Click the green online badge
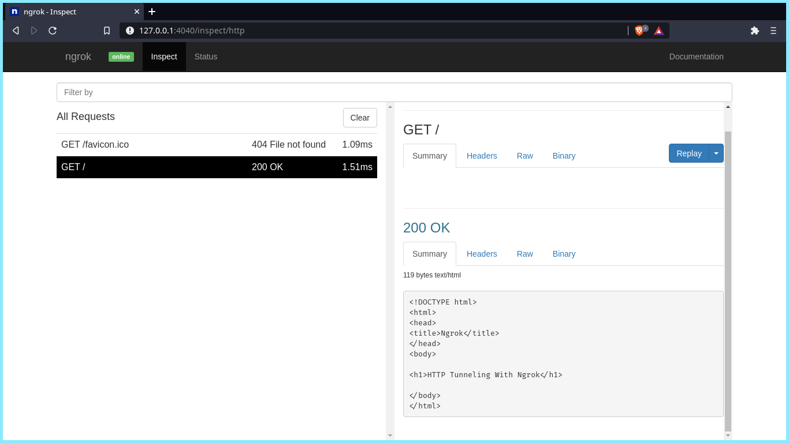789x443 pixels. tap(121, 57)
